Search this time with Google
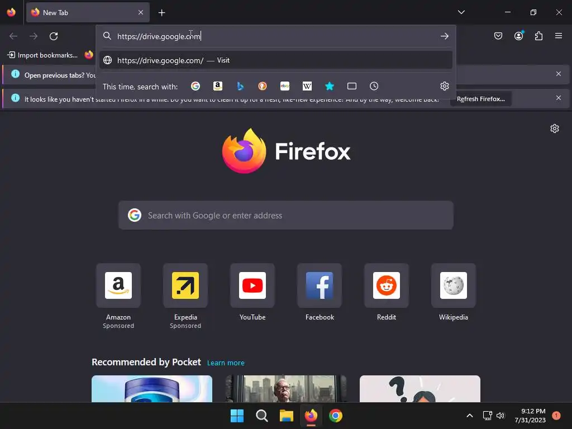 coord(196,86)
